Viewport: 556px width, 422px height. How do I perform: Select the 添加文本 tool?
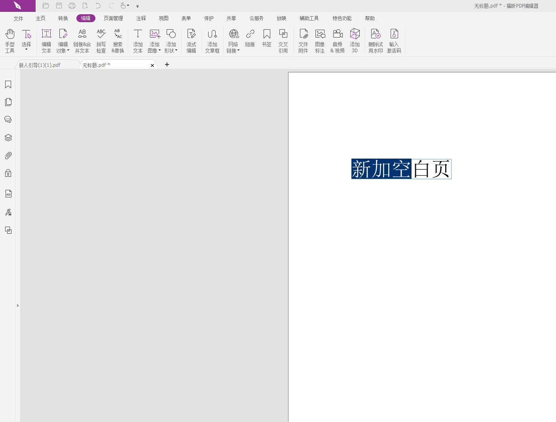[x=138, y=40]
